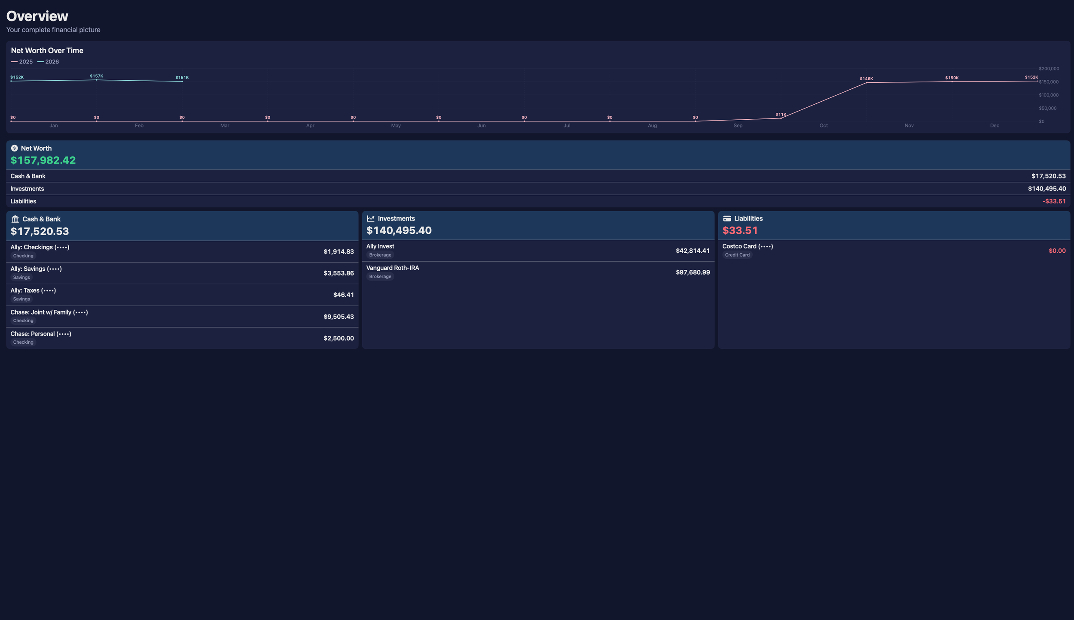
Task: Click the Net Worth dollar coin icon
Action: pos(14,148)
